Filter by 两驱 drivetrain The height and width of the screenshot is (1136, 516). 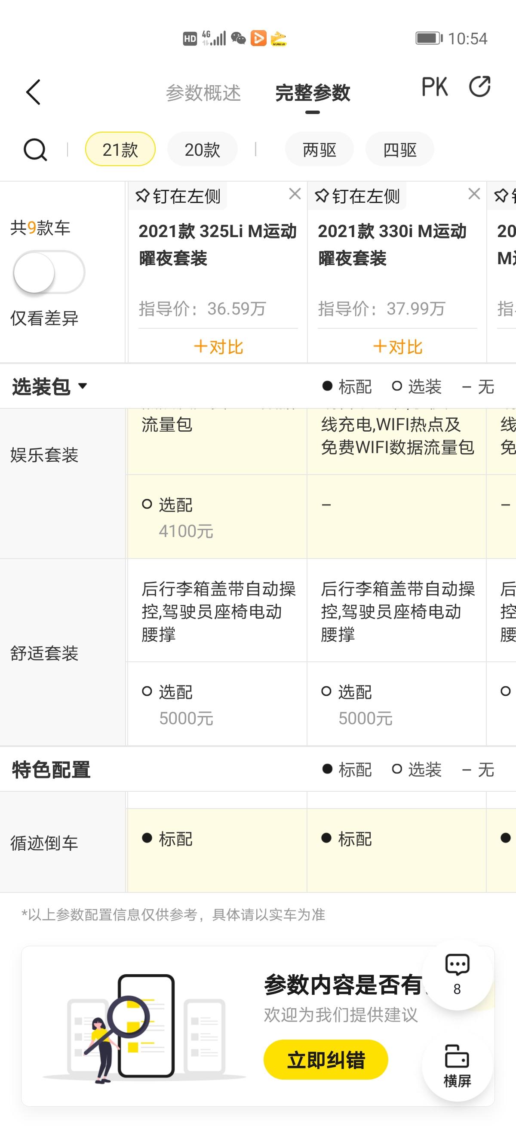319,149
